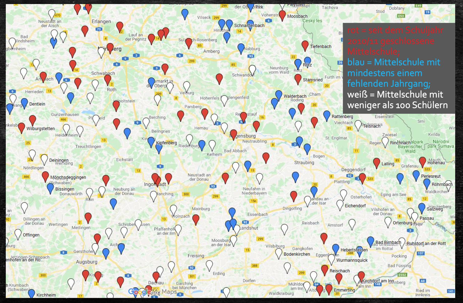Click the Augsburg city label
Image resolution: width=463 pixels, height=303 pixels.
click(87, 262)
